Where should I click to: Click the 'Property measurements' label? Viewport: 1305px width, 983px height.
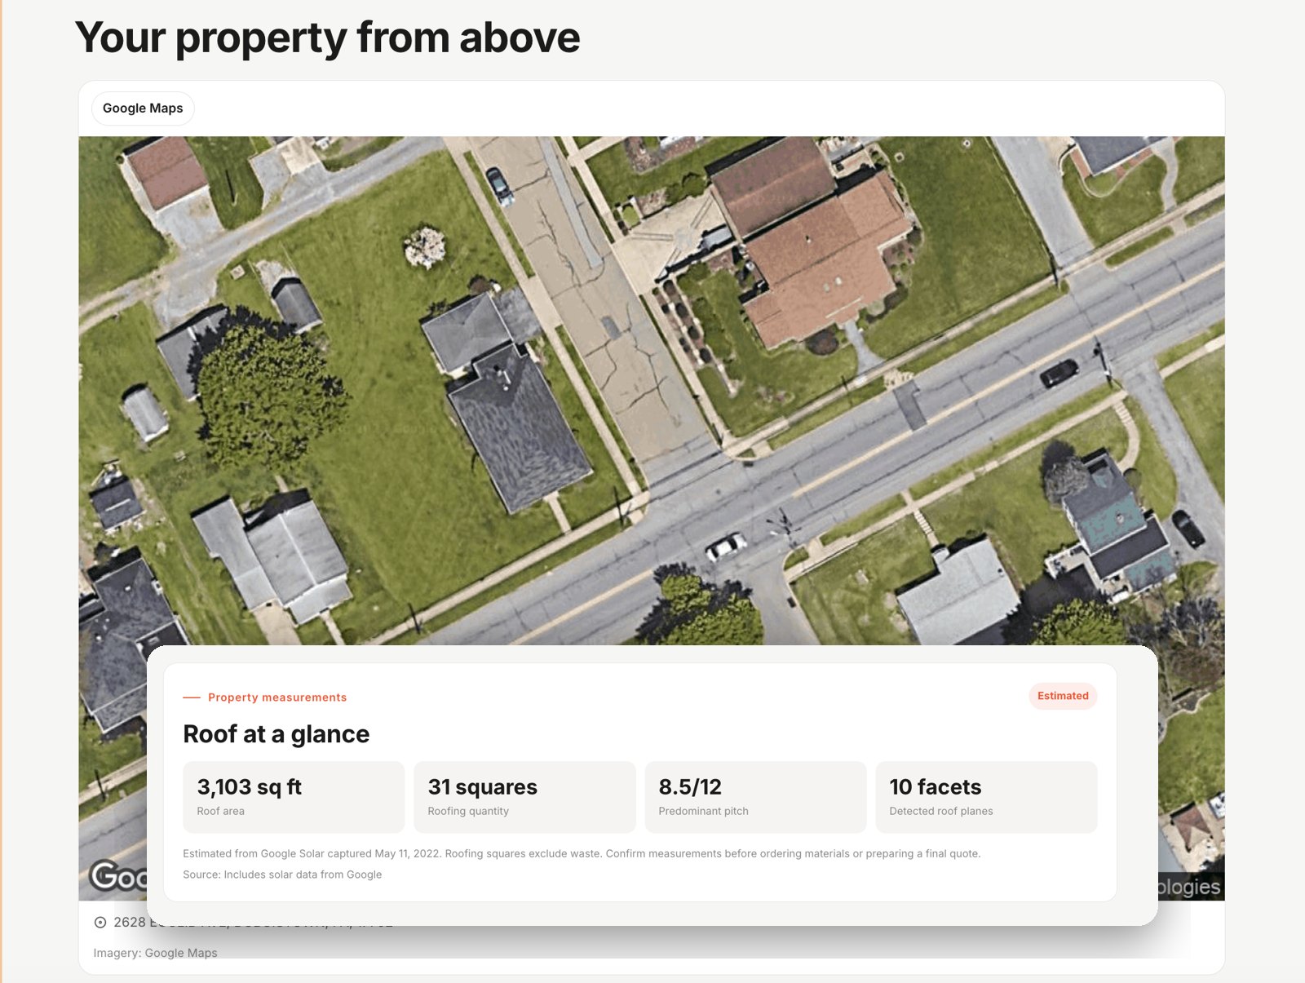(x=277, y=697)
